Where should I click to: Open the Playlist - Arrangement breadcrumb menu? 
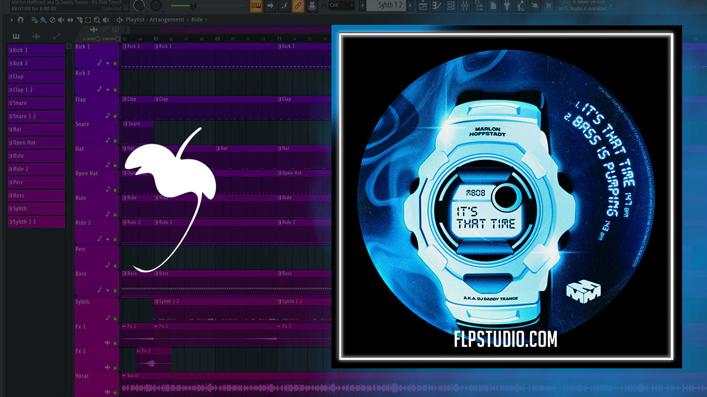click(x=155, y=20)
